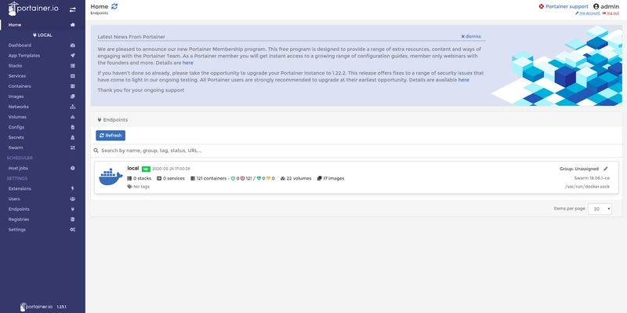
Task: Dismiss the Latest News banner
Action: (x=471, y=36)
